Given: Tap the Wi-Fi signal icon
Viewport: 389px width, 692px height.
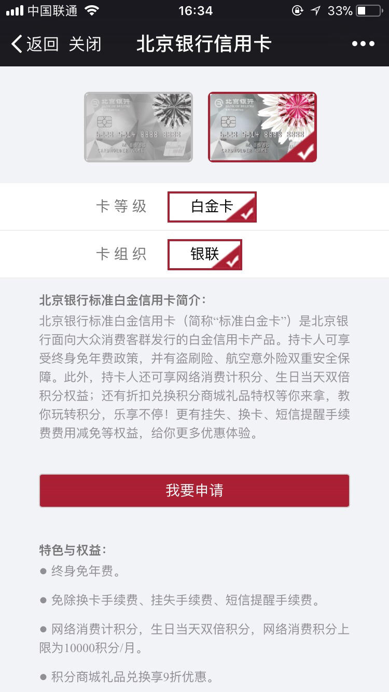Looking at the screenshot, I should [92, 10].
